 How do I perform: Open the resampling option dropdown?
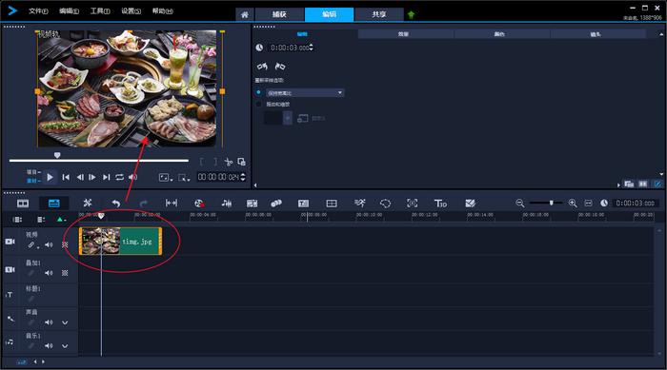coord(305,92)
